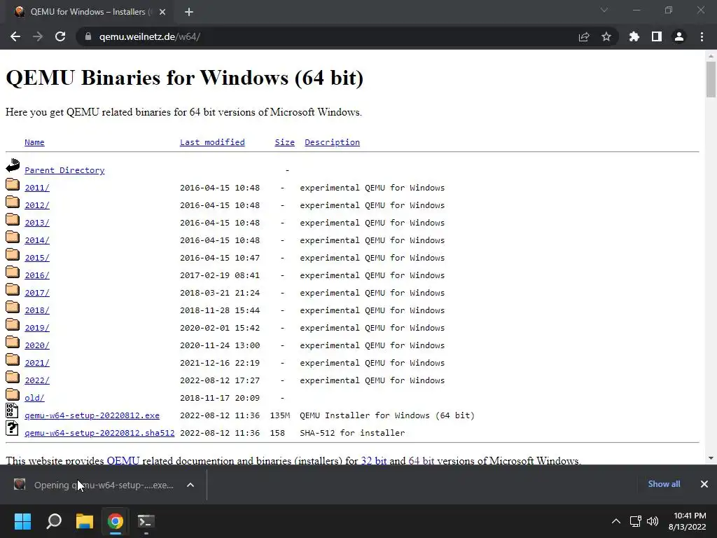The width and height of the screenshot is (717, 538).
Task: Open the Extensions puzzle icon
Action: [634, 36]
